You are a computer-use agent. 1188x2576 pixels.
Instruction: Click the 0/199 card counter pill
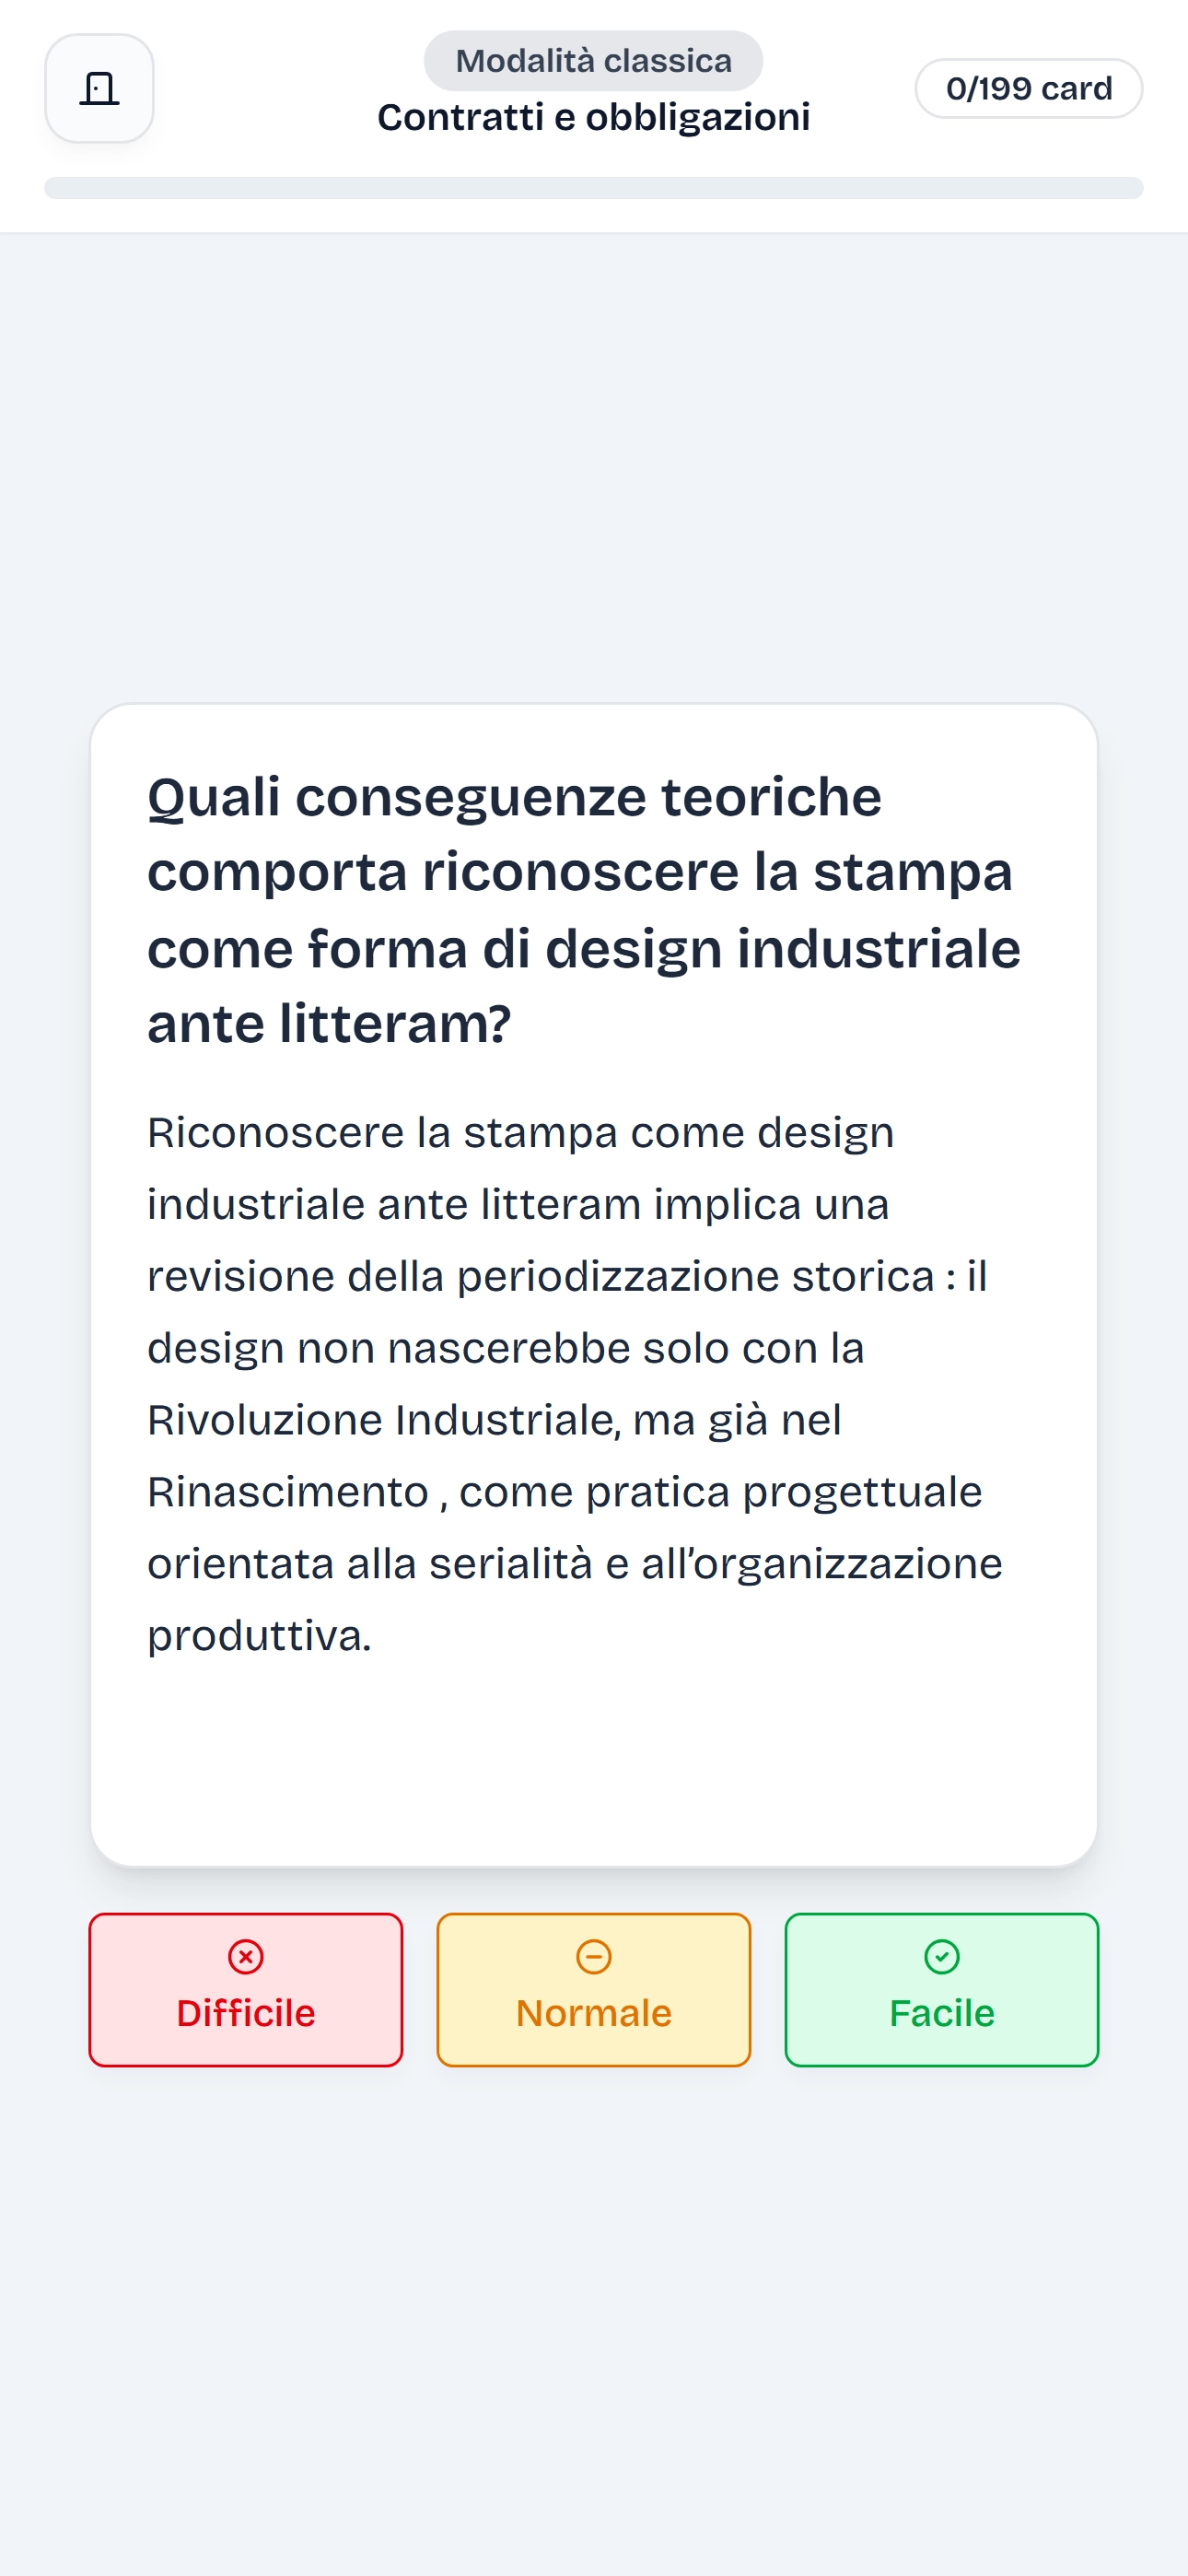(1030, 88)
